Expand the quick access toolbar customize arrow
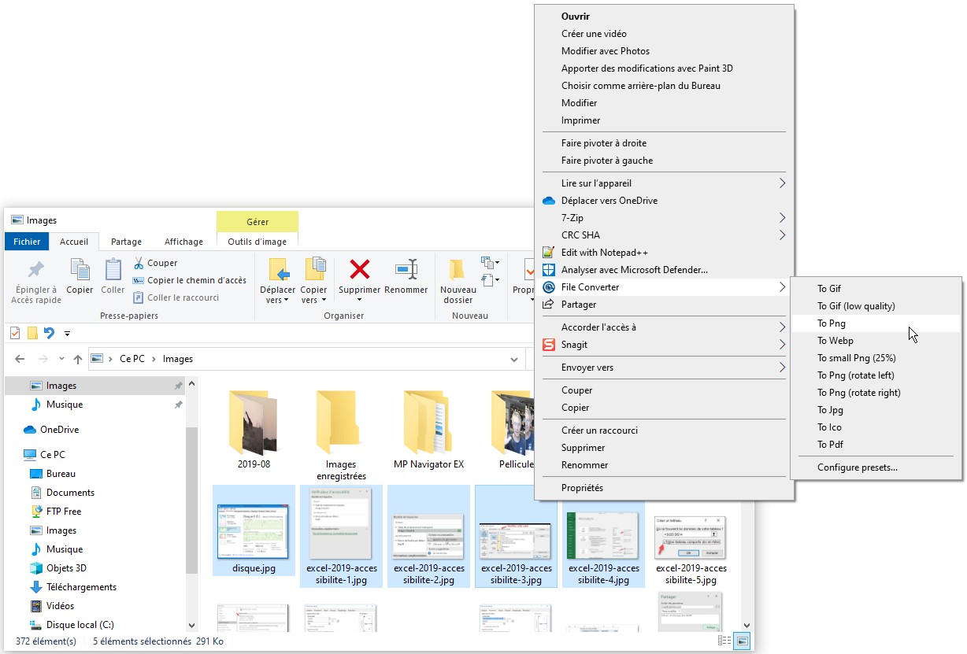The width and height of the screenshot is (967, 654). coord(67,334)
